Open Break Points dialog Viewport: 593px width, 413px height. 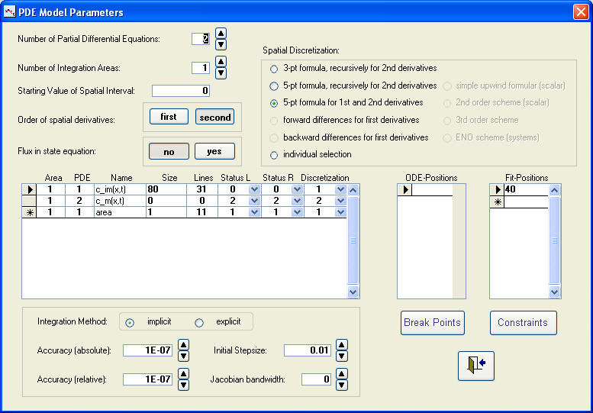(432, 323)
